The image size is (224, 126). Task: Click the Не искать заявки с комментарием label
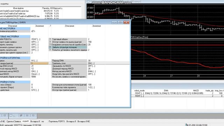(69, 77)
